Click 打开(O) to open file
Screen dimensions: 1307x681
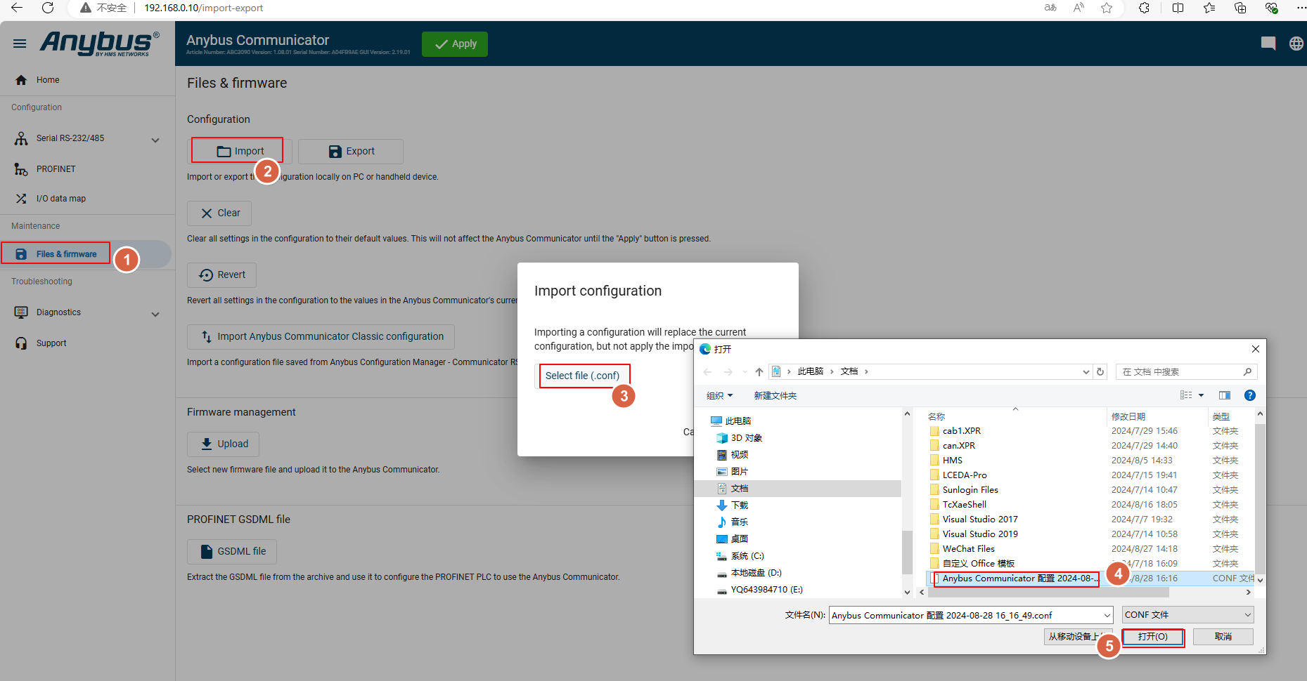click(1153, 637)
